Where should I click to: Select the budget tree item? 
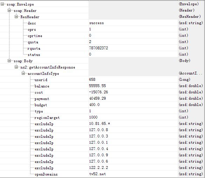[41, 105]
